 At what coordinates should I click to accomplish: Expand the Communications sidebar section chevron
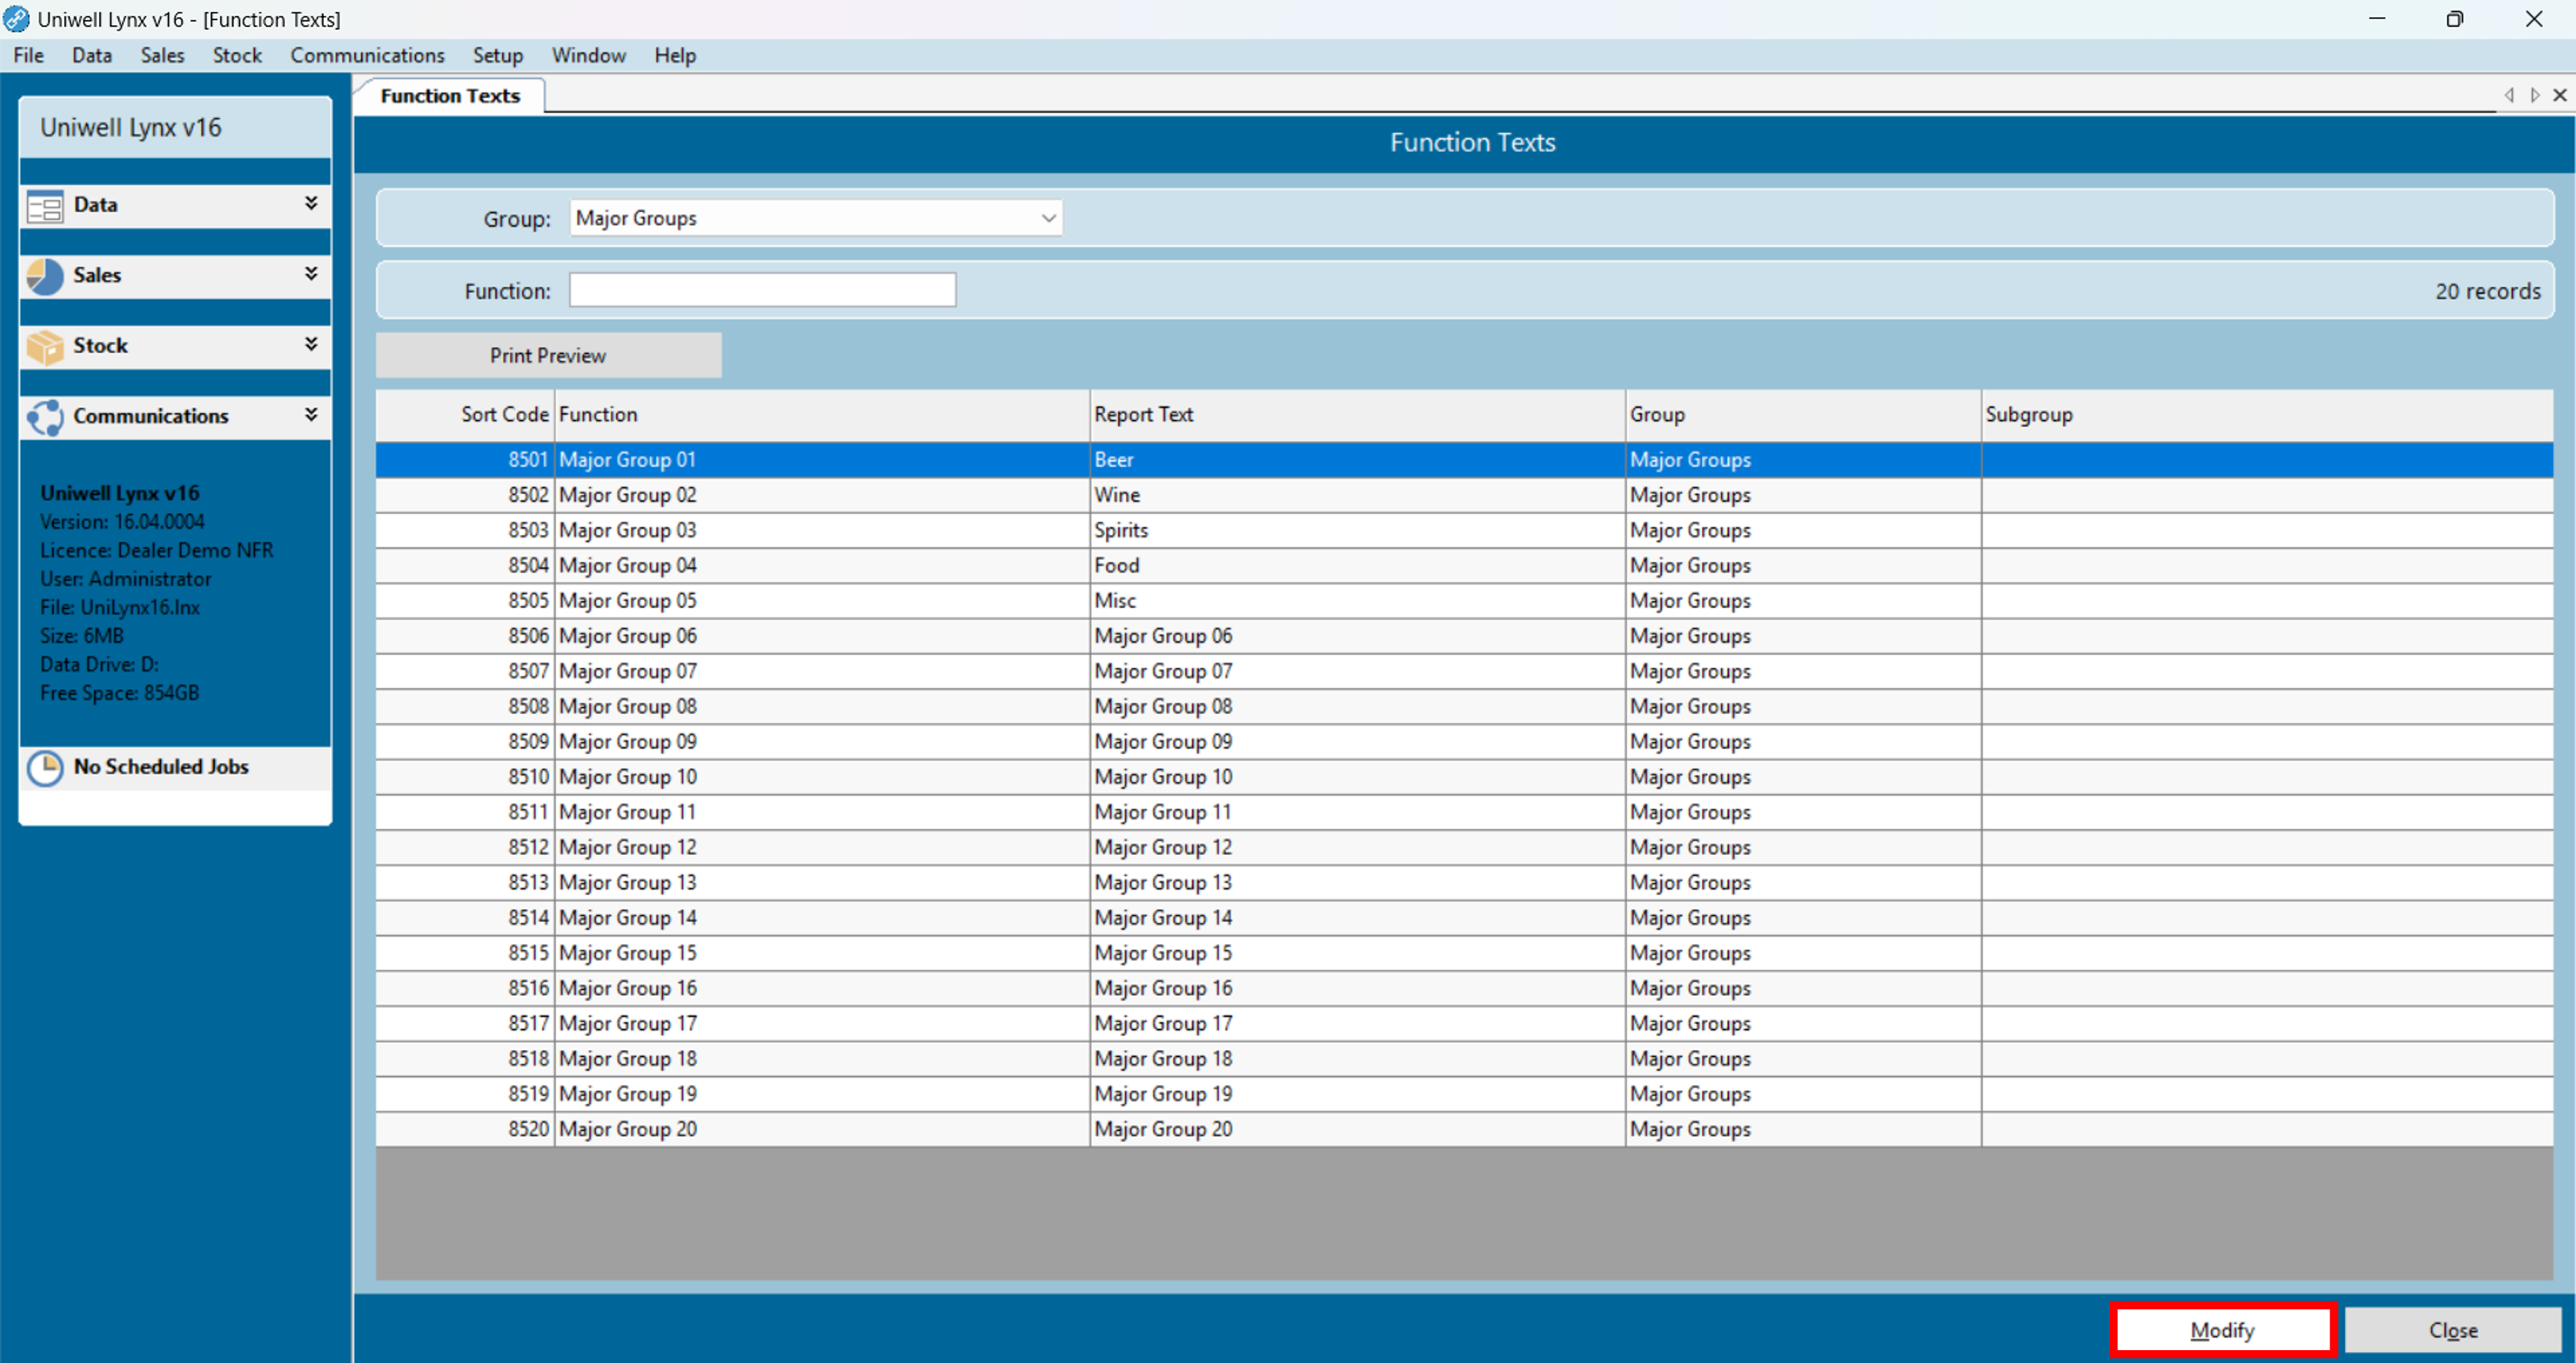(311, 415)
